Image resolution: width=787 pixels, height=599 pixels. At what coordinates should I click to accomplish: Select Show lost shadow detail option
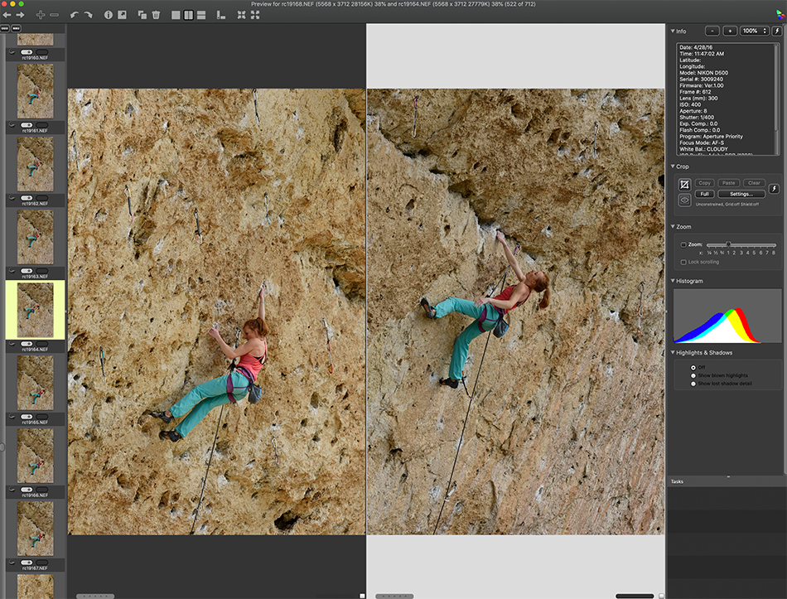pos(693,384)
